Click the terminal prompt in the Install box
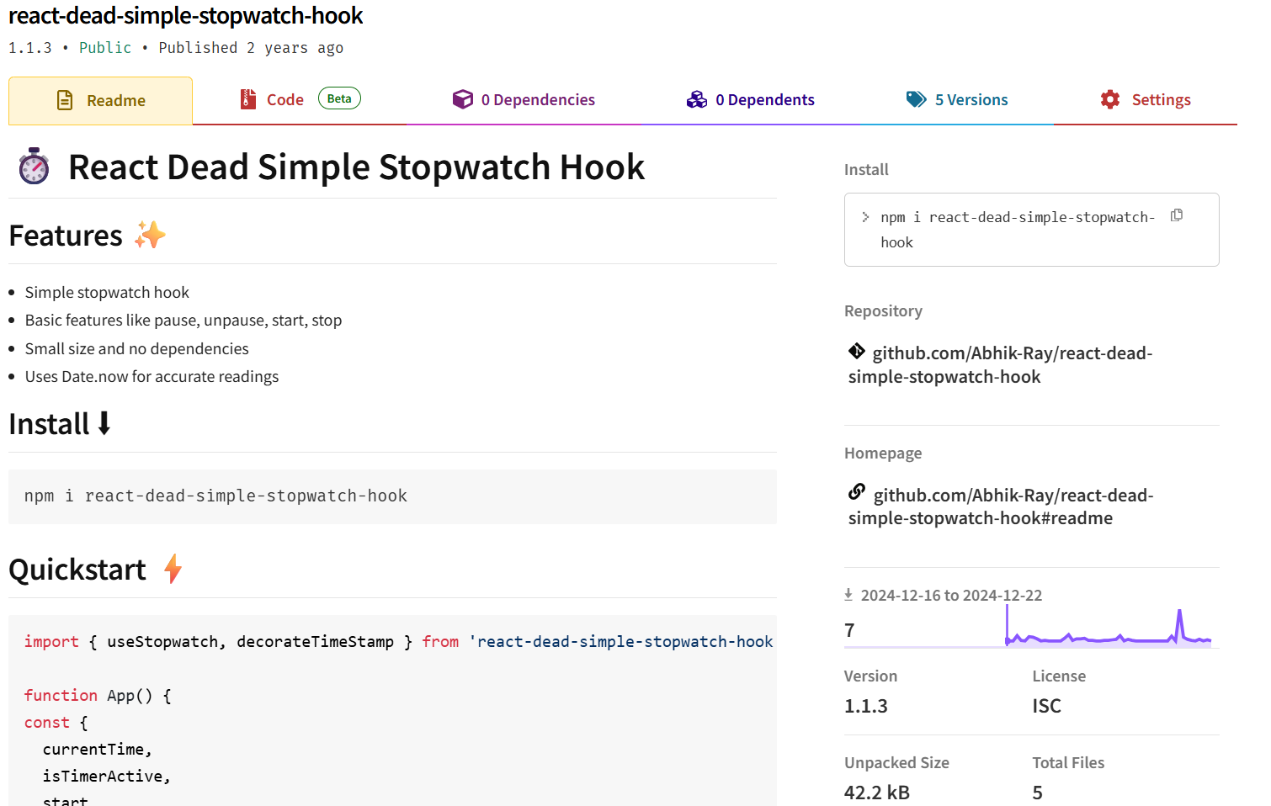Image resolution: width=1271 pixels, height=806 pixels. pyautogui.click(x=865, y=215)
